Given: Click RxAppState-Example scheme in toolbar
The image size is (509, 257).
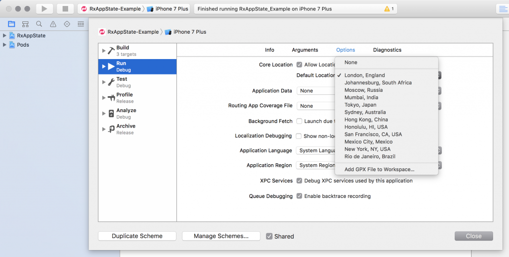Looking at the screenshot, I should tap(111, 9).
